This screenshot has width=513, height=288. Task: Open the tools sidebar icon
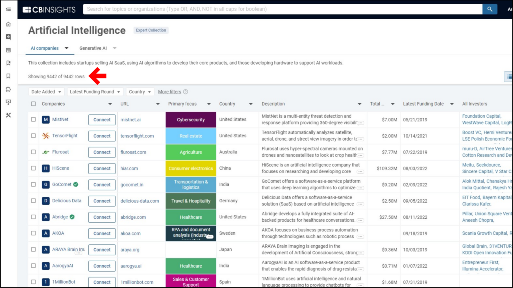[8, 115]
